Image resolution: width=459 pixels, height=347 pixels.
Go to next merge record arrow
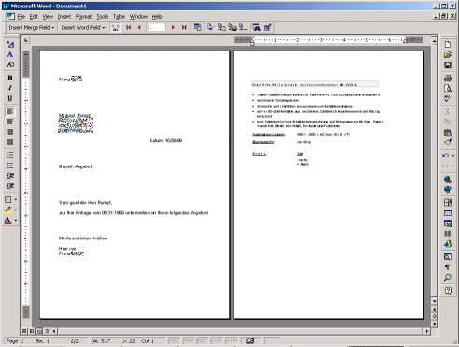pyautogui.click(x=173, y=28)
